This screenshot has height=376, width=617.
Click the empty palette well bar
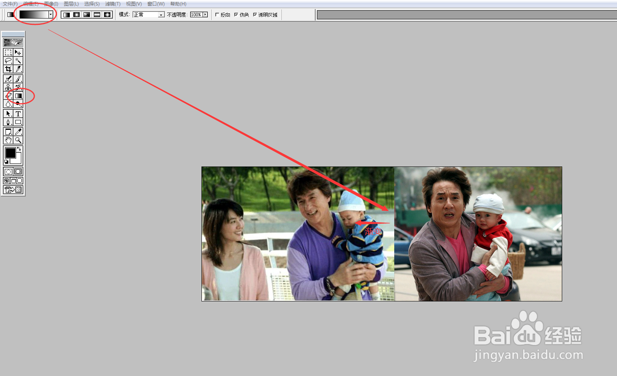click(467, 15)
